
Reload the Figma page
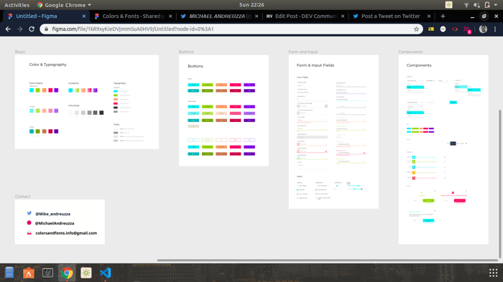point(32,29)
